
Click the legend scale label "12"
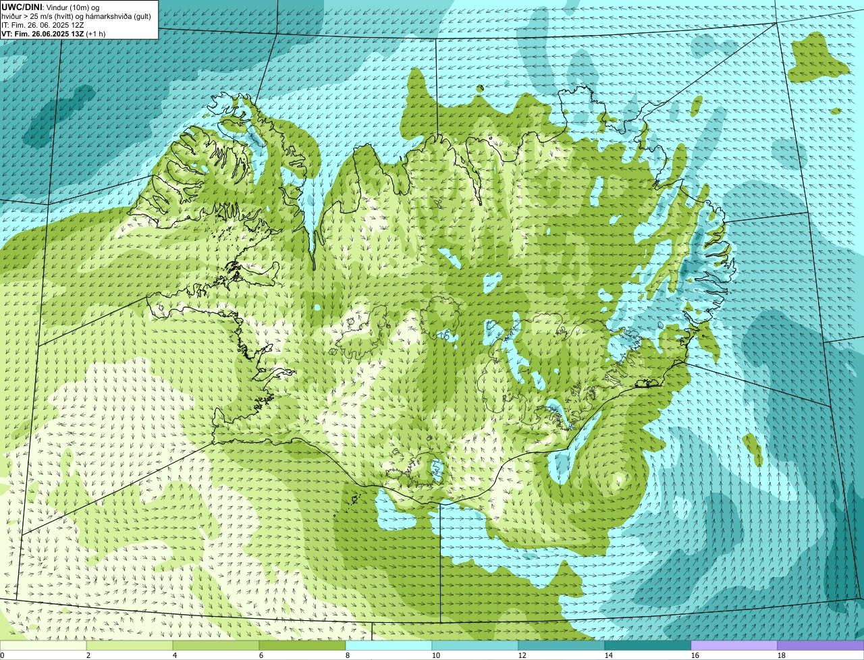coord(522,655)
